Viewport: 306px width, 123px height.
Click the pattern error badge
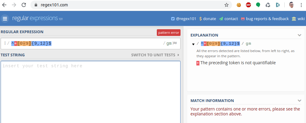169,33
